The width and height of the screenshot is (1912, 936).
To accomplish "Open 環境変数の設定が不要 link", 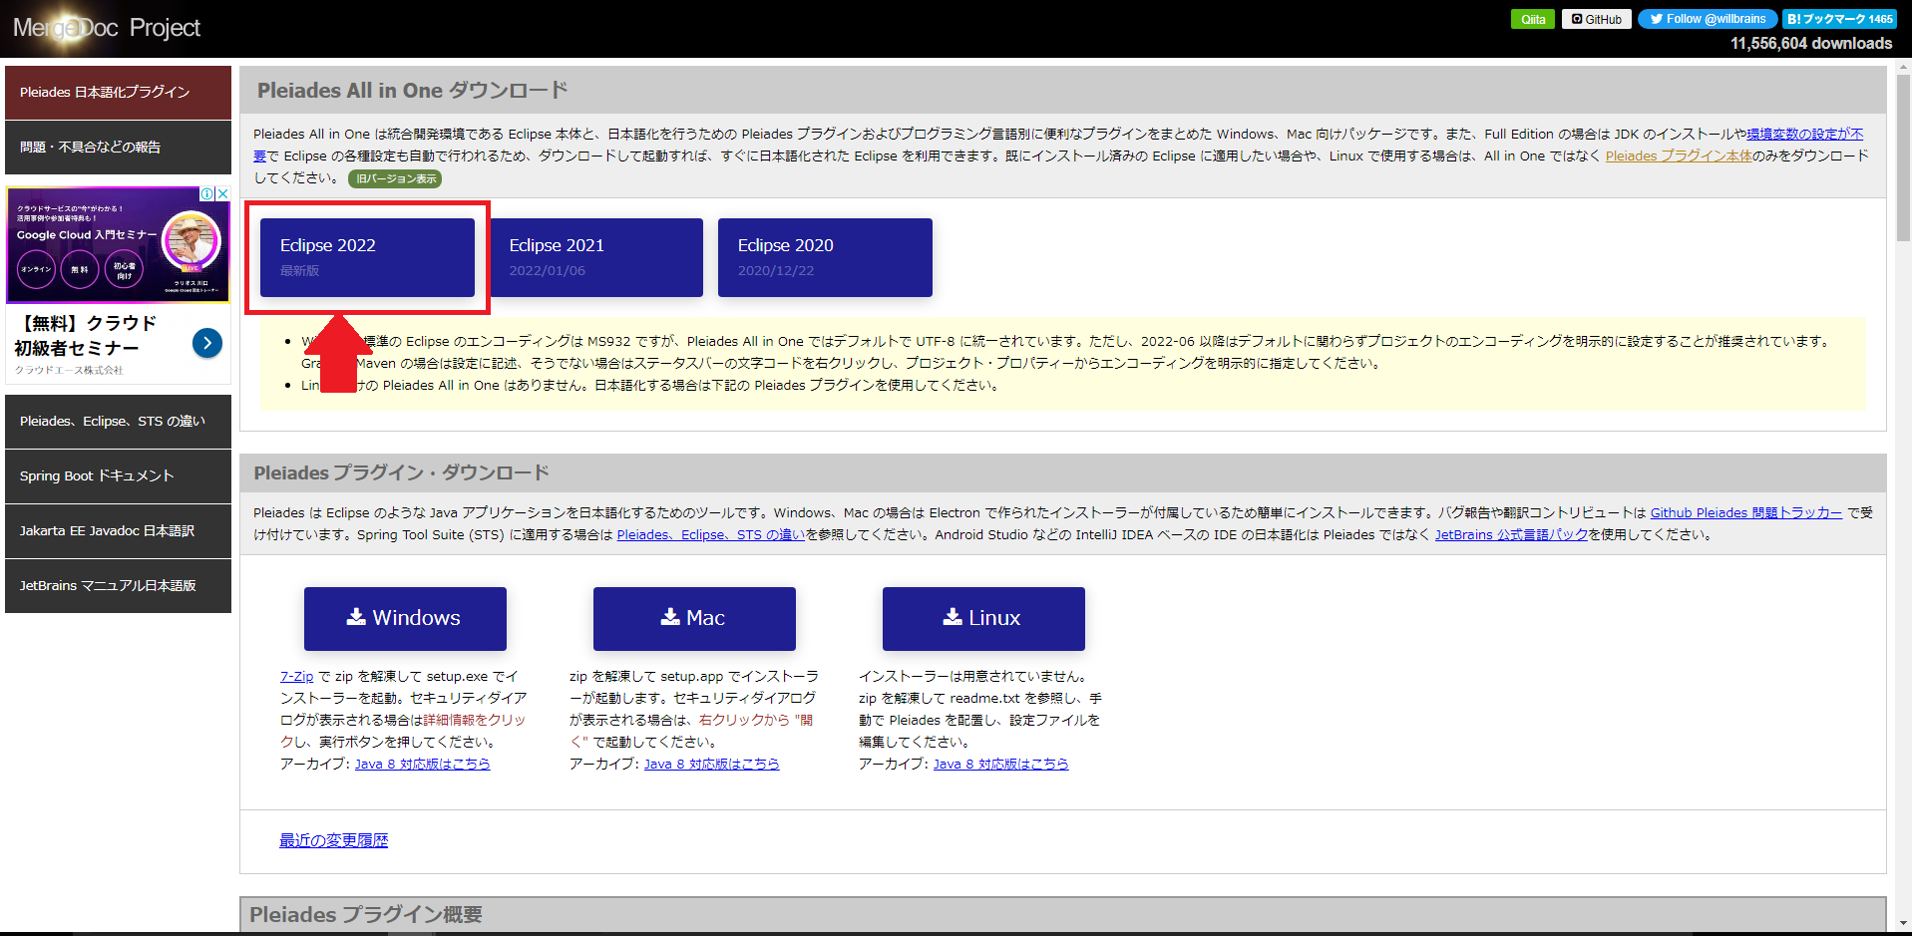I will click(1804, 134).
